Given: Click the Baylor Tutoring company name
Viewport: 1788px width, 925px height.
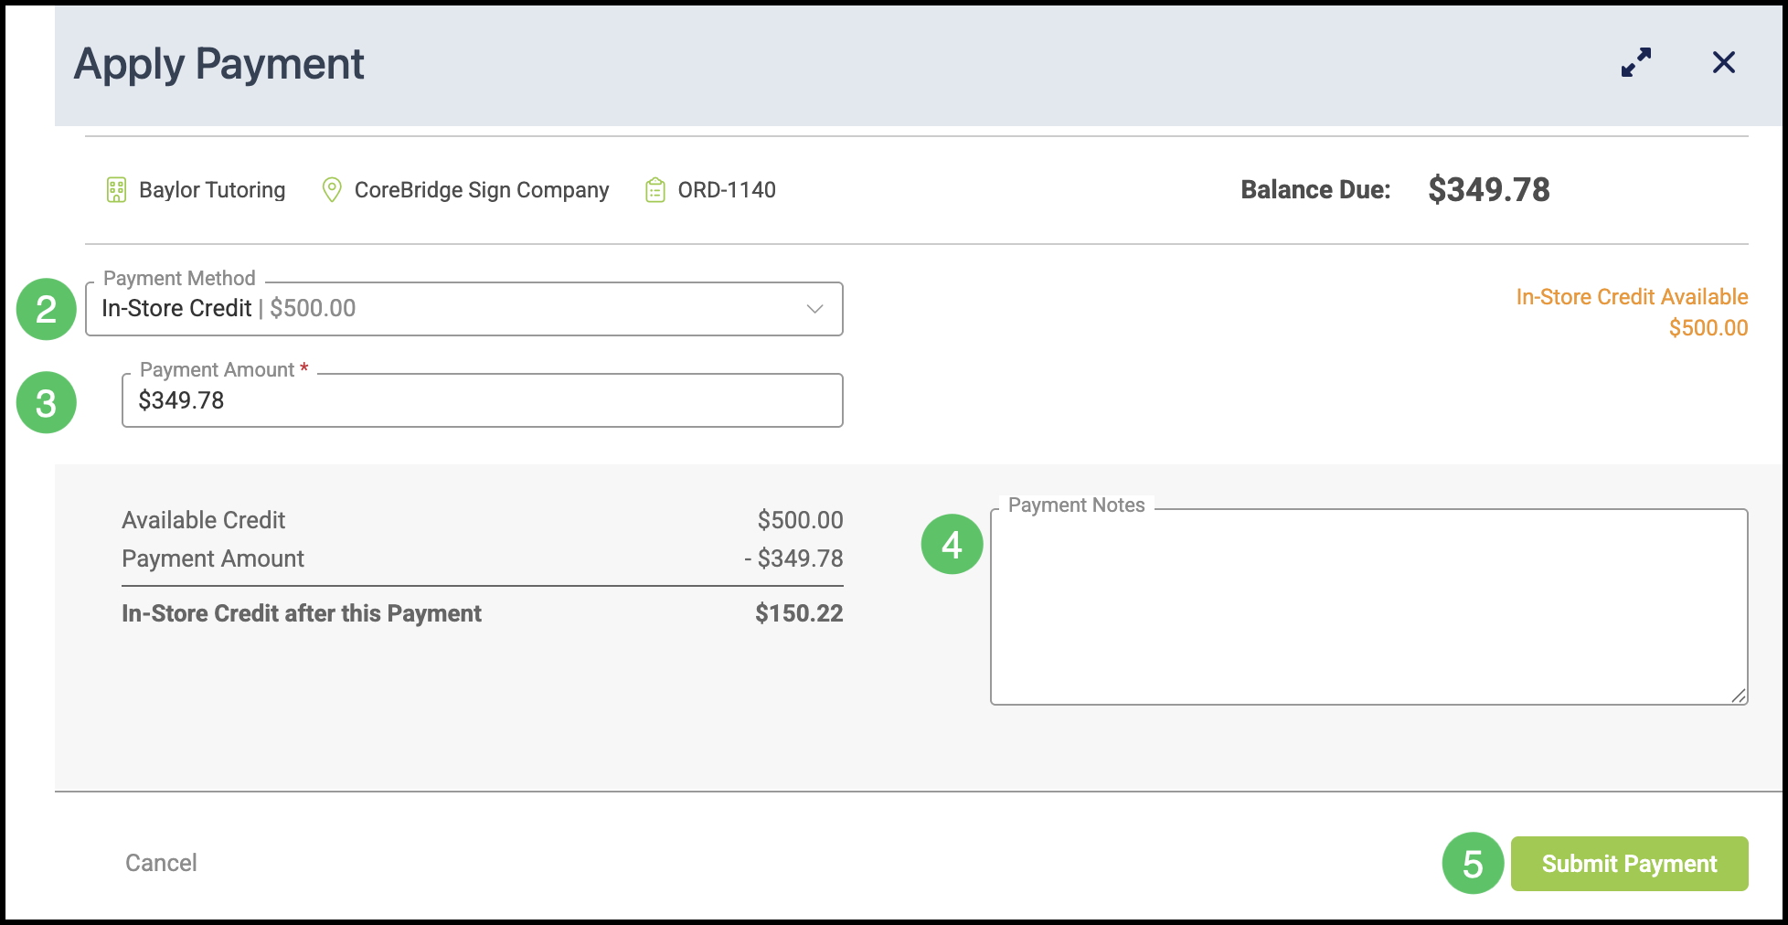Looking at the screenshot, I should (212, 190).
